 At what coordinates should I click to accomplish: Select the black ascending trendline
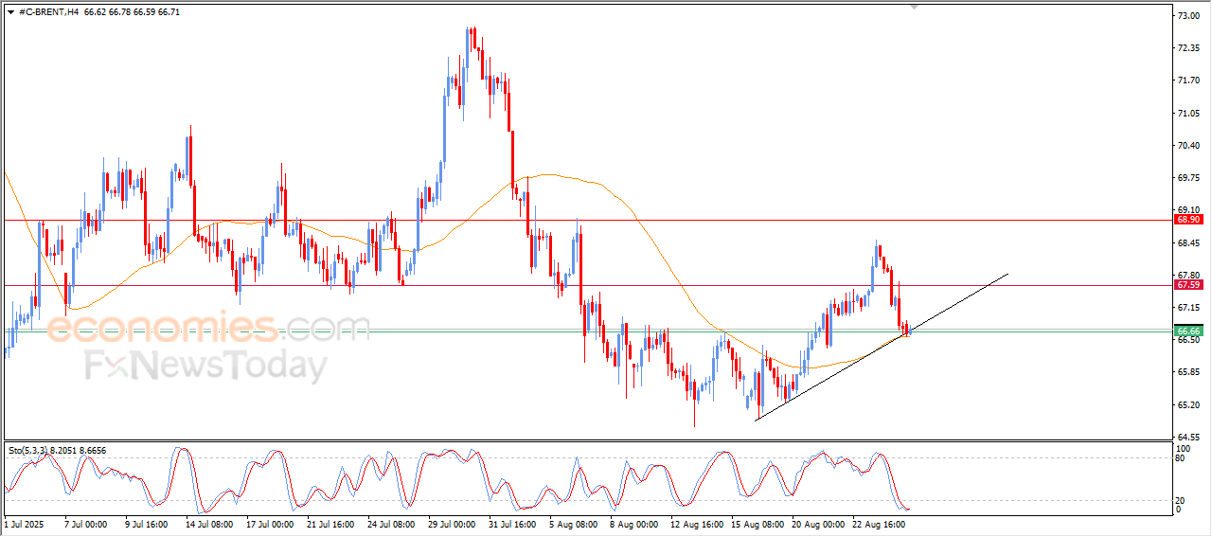click(x=881, y=347)
